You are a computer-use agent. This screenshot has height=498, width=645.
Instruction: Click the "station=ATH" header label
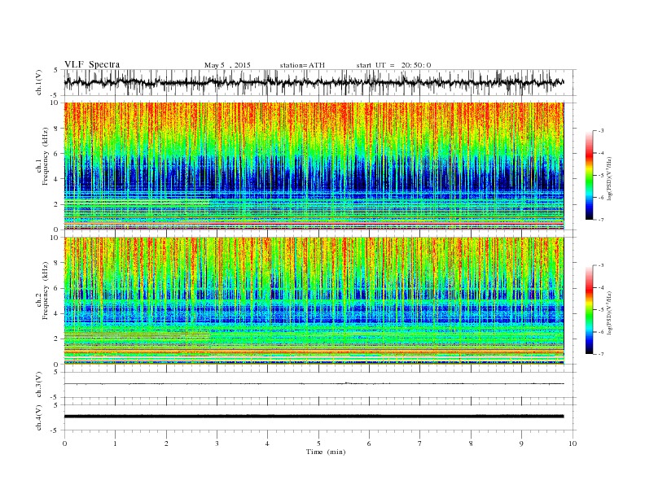(x=302, y=65)
